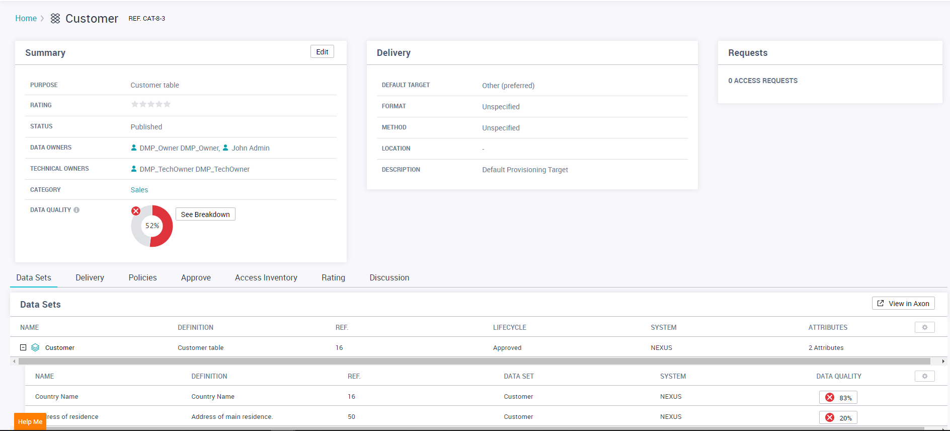Click the John Admin user icon
The height and width of the screenshot is (431, 950).
tap(225, 148)
